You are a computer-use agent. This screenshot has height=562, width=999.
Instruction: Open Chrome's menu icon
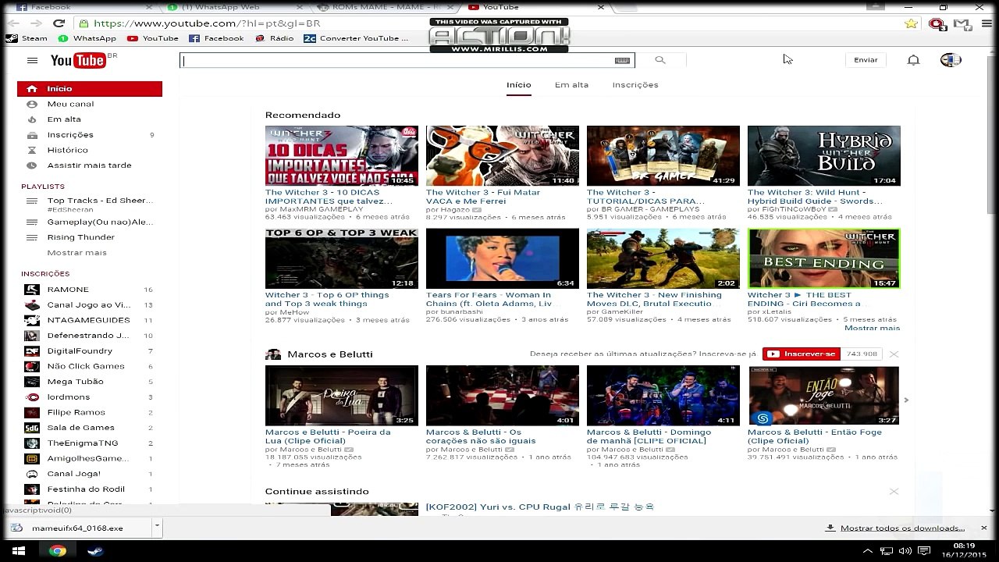click(987, 23)
